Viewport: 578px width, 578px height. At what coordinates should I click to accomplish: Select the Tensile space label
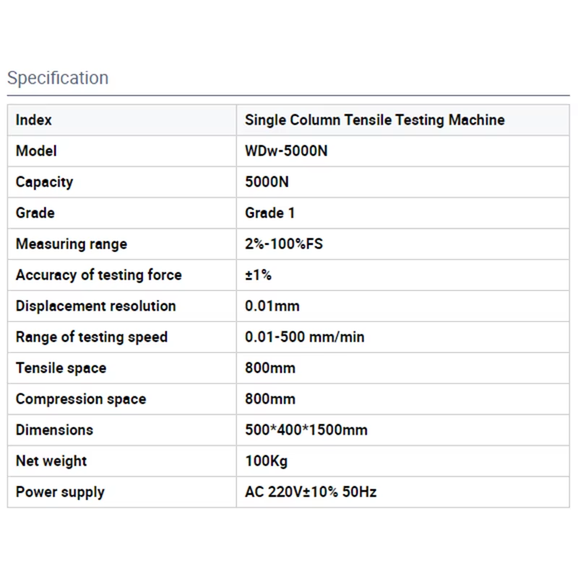point(61,368)
